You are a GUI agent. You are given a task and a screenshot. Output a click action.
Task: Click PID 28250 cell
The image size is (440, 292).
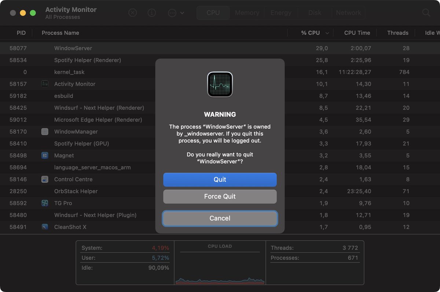coord(18,191)
